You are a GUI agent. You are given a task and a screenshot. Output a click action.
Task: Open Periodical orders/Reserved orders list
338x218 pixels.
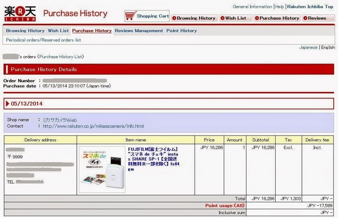(x=43, y=40)
